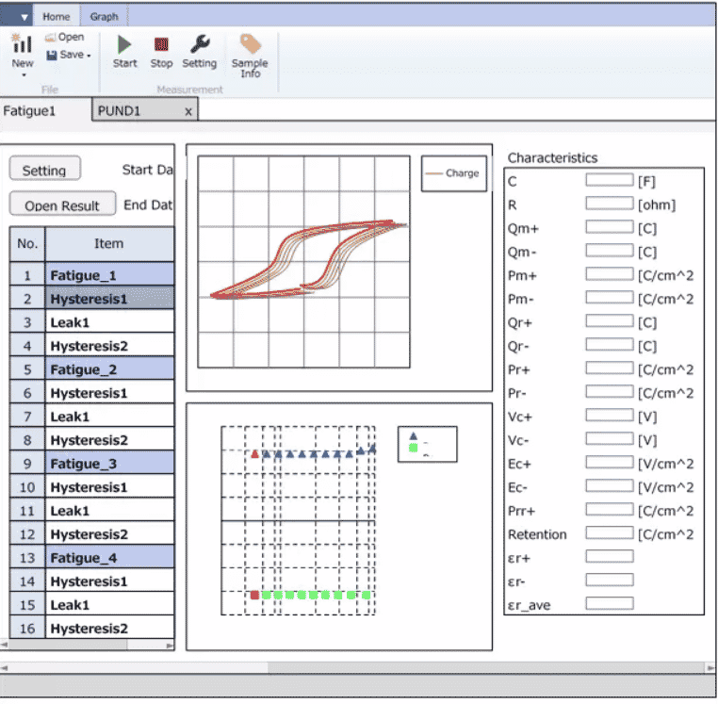The image size is (718, 704).
Task: Close the PUND1 tab
Action: coord(188,111)
